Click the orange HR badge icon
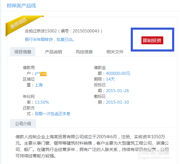Image resolution: width=180 pixels, height=164 pixels. tap(43, 74)
